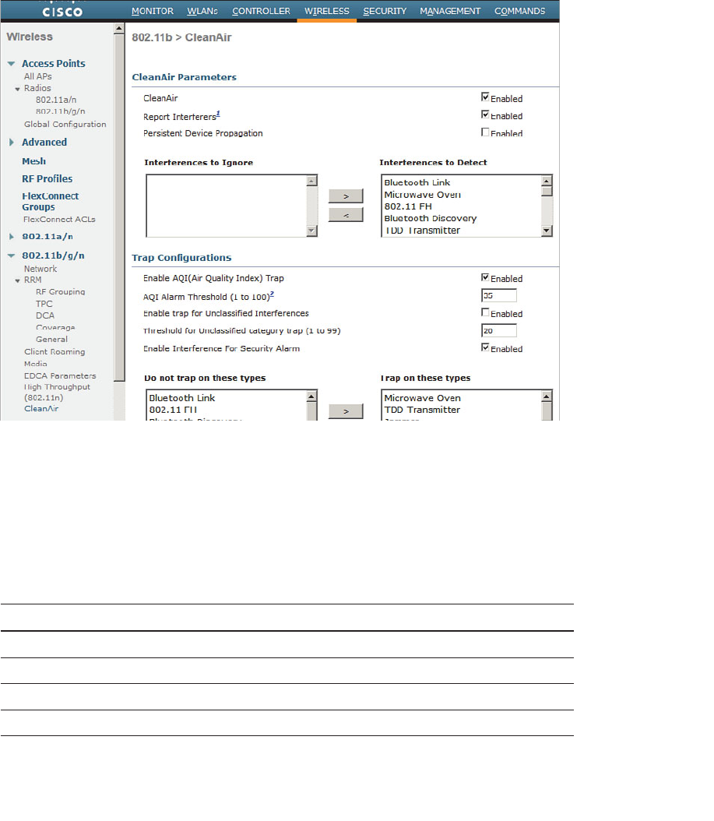This screenshot has width=714, height=821.
Task: Toggle CleanAir Enabled checkbox
Action: tap(485, 97)
